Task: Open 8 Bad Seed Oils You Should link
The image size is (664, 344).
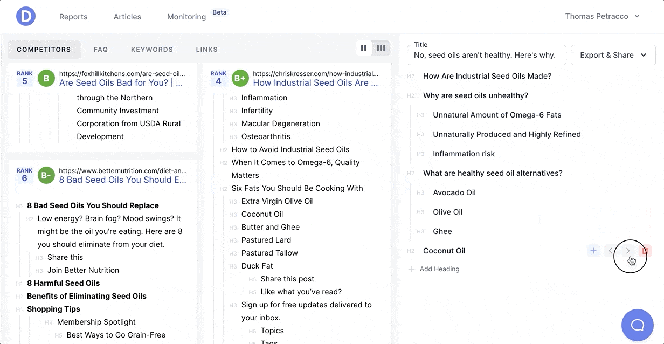Action: 123,180
